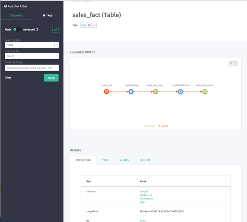Clear the selected Table type value
Viewport: 247px width, 222px height.
(x=54, y=45)
